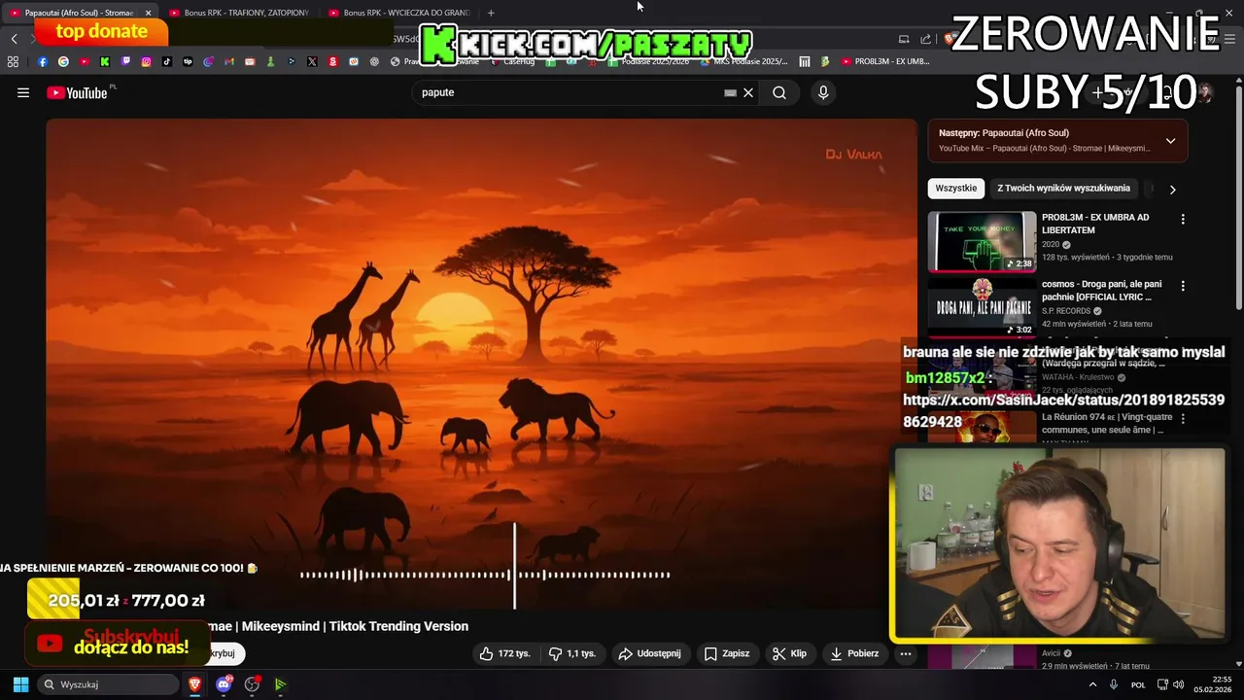
Task: Open the "PRO8L3M - EX UMB..." bookmark
Action: pyautogui.click(x=885, y=61)
